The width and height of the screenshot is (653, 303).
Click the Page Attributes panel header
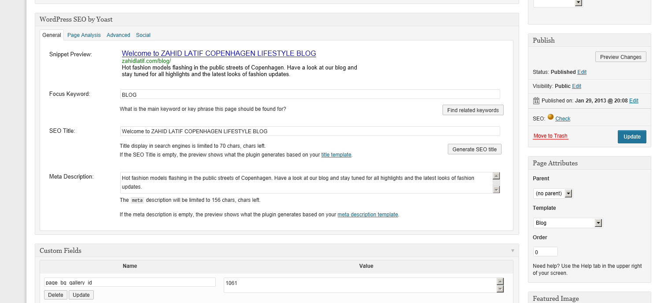589,163
